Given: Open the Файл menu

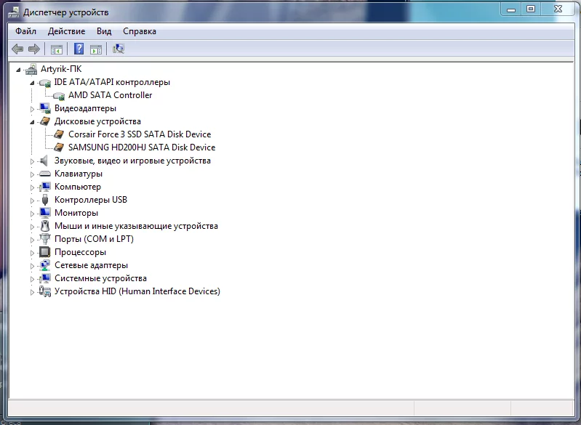Looking at the screenshot, I should coord(25,31).
